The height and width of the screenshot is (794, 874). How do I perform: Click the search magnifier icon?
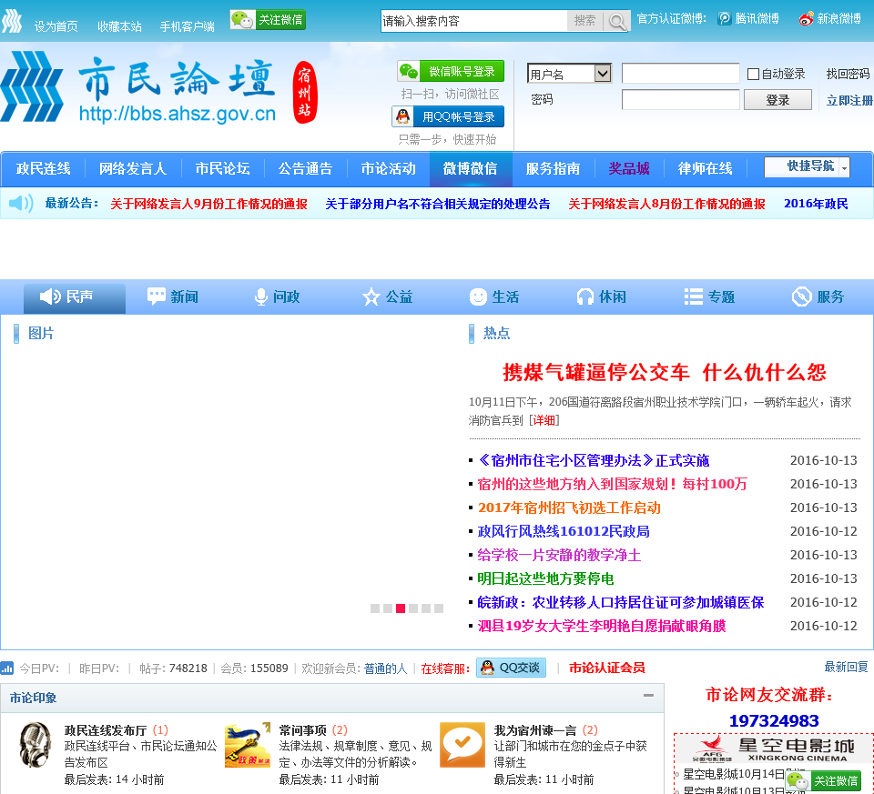(x=616, y=21)
